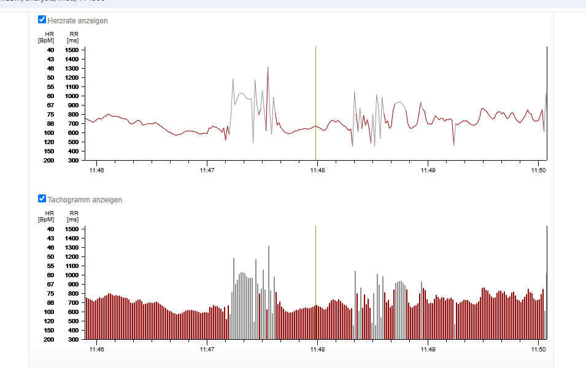Click the 11:50 time label below heart rate chart
This screenshot has width=586, height=368.
538,171
